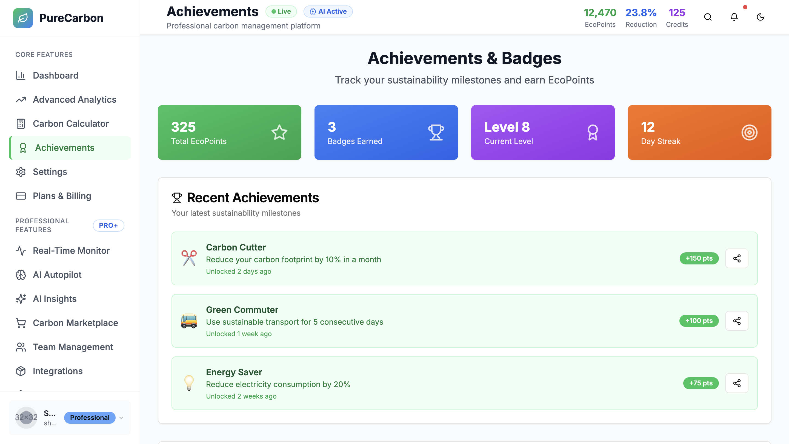Viewport: 789px width, 444px height.
Task: Click the trophy icon on Badges card
Action: point(436,132)
